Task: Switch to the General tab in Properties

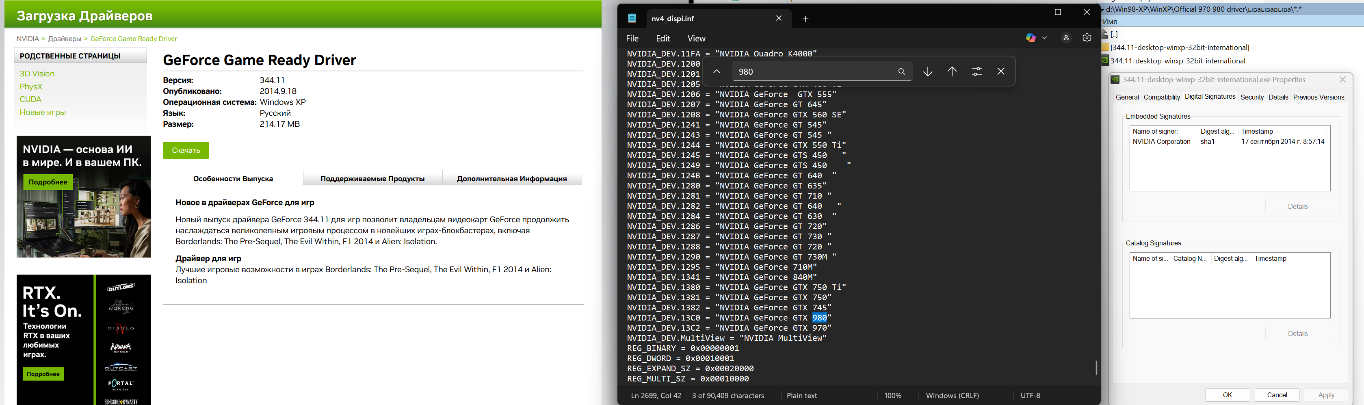Action: [x=1127, y=97]
